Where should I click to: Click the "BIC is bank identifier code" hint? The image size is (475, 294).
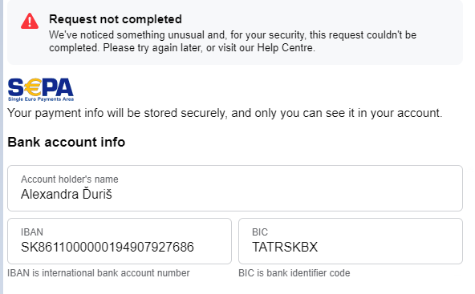[294, 273]
